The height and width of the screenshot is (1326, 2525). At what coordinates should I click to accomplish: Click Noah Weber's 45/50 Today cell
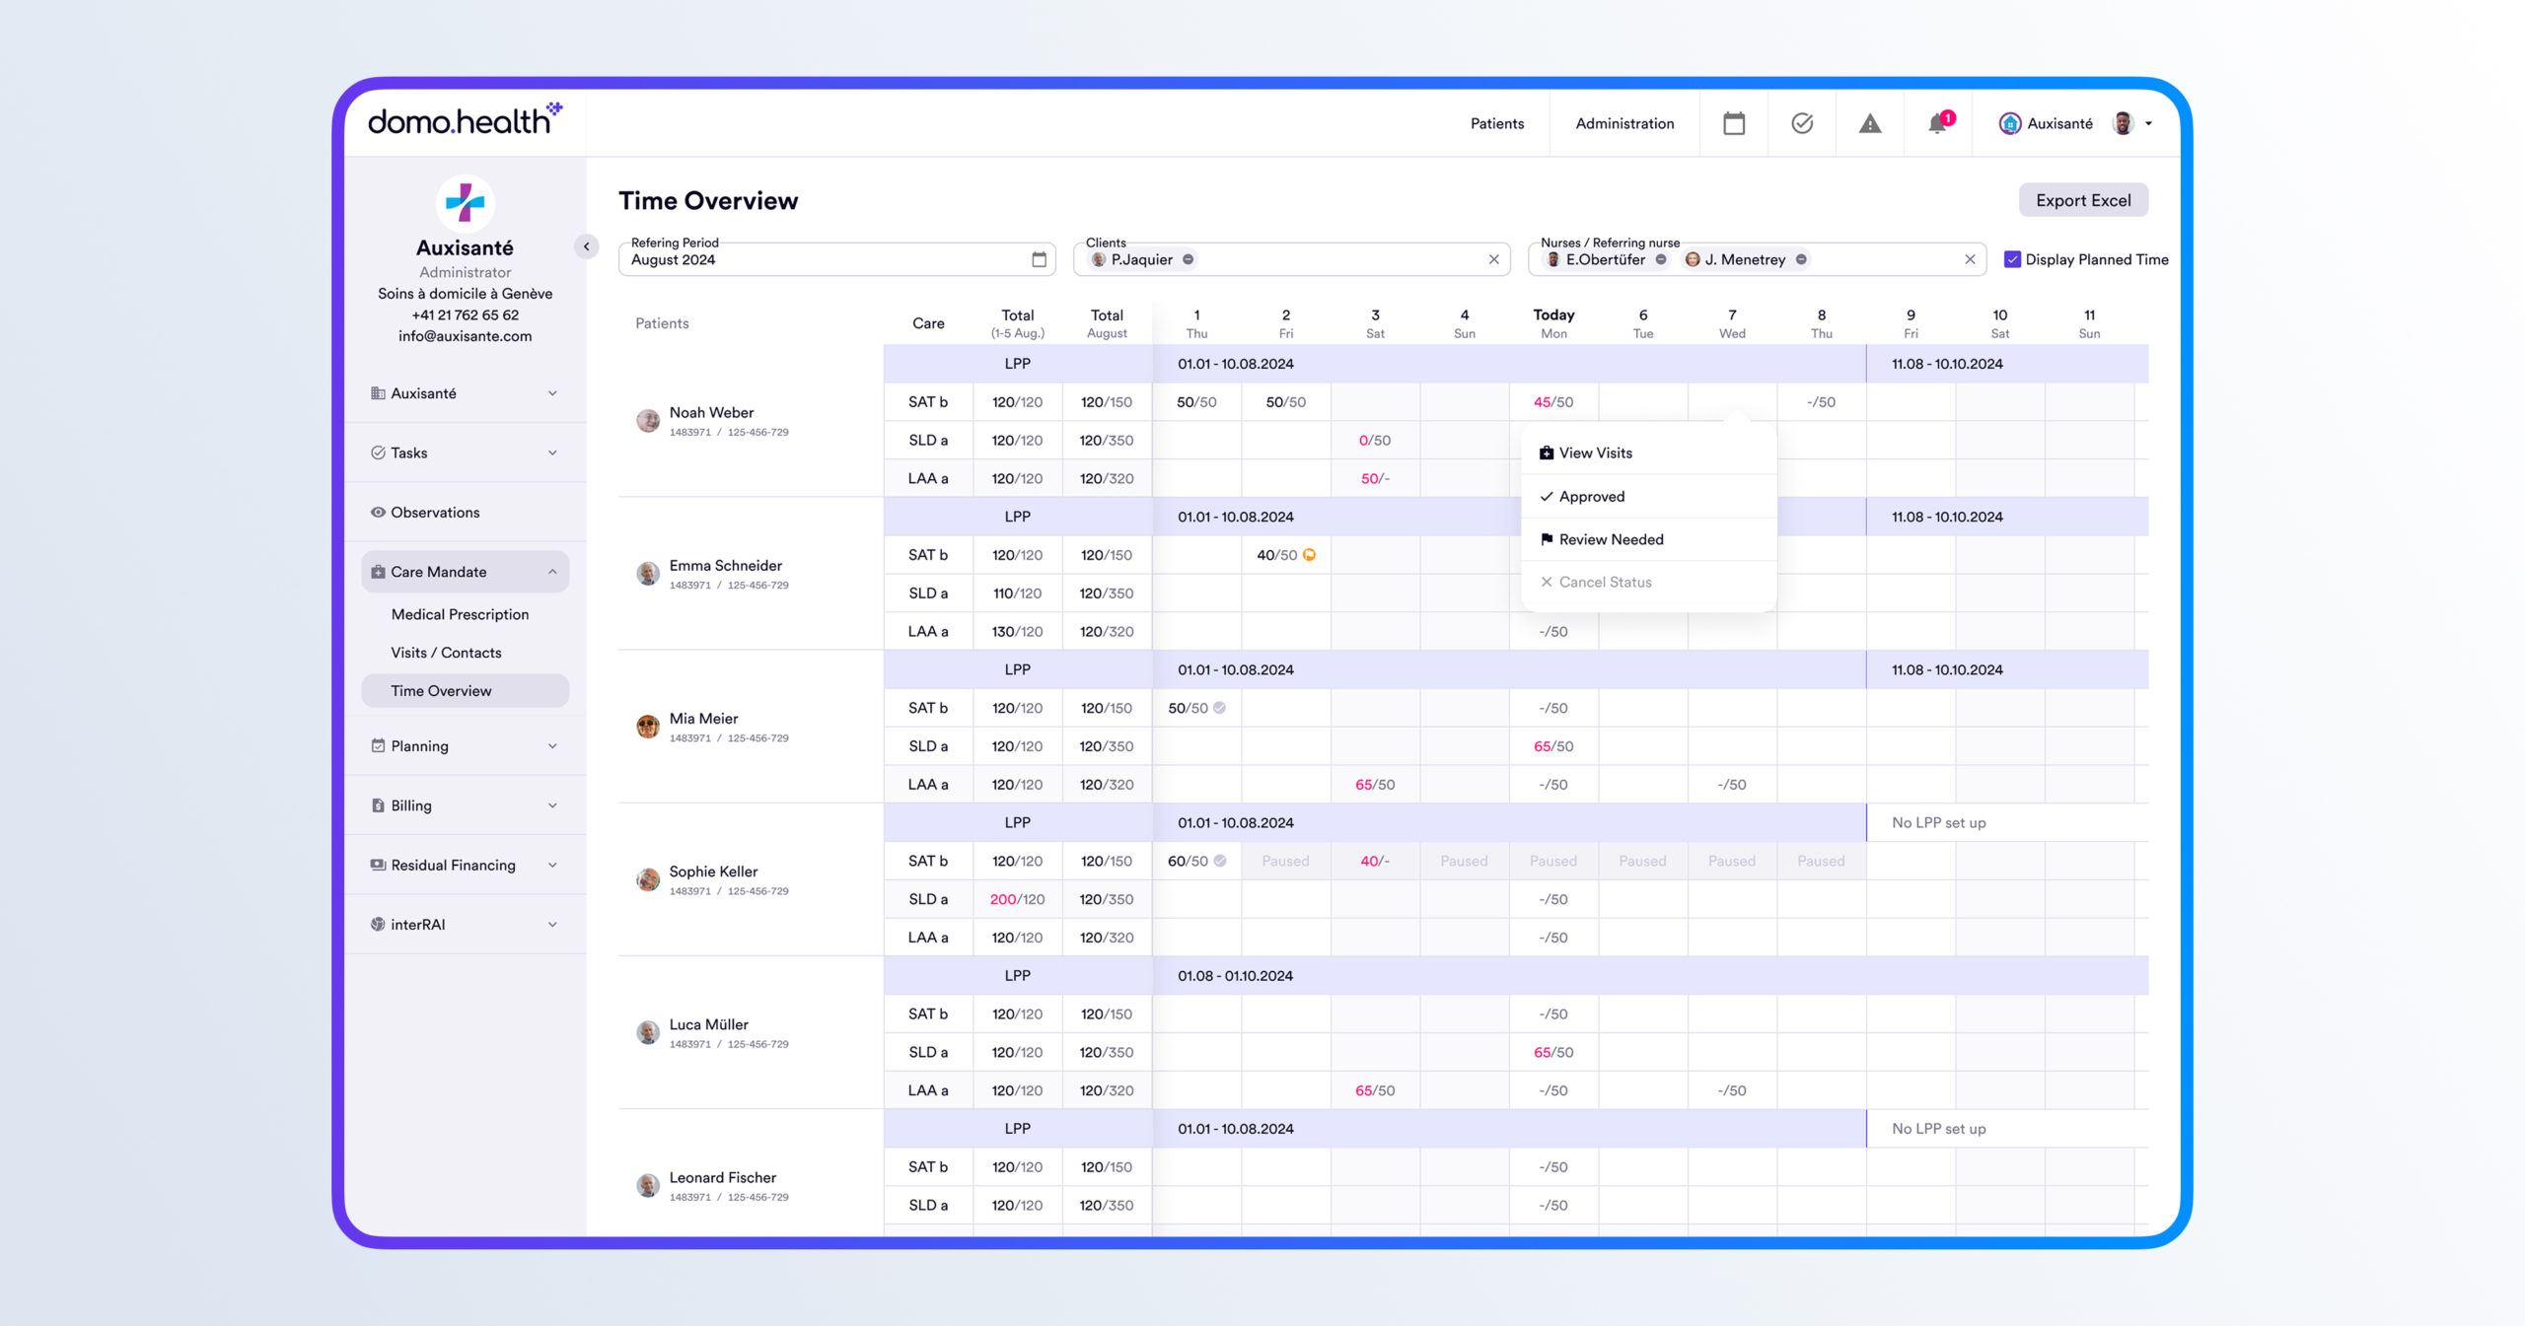point(1552,402)
